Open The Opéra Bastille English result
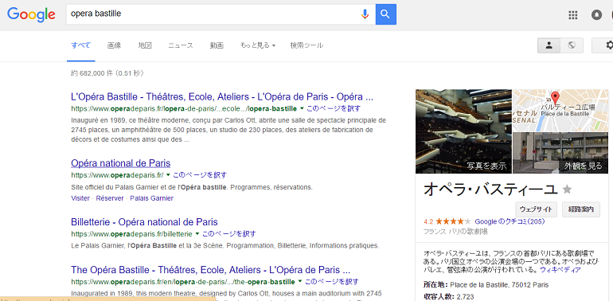The width and height of the screenshot is (613, 301). tap(210, 270)
